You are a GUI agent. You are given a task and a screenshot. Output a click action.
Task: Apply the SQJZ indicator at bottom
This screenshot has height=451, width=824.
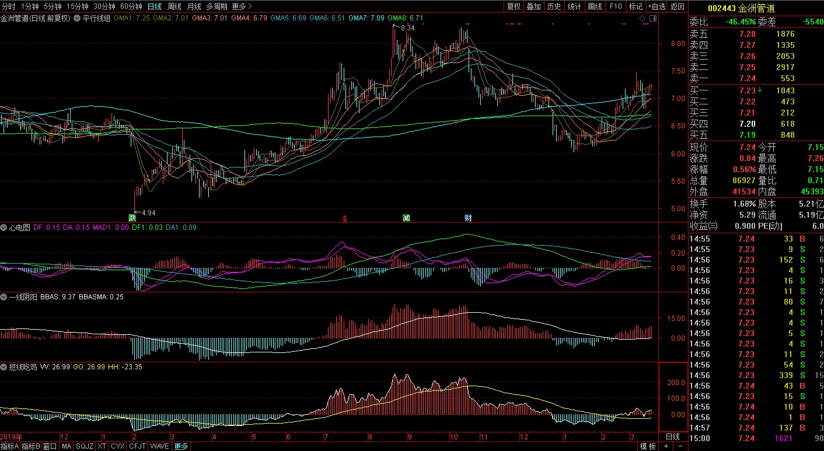[x=85, y=446]
